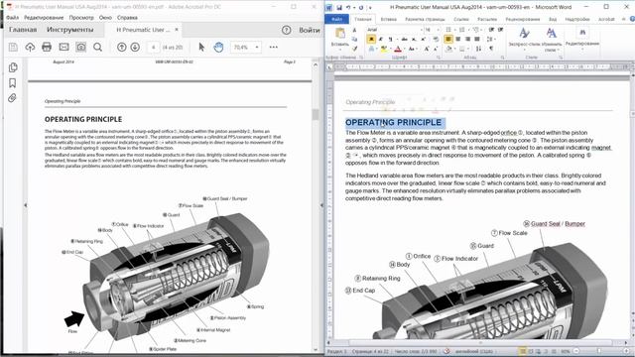This screenshot has width=635, height=357.
Task: Open Change Styles dropdown in Word
Action: (552, 40)
